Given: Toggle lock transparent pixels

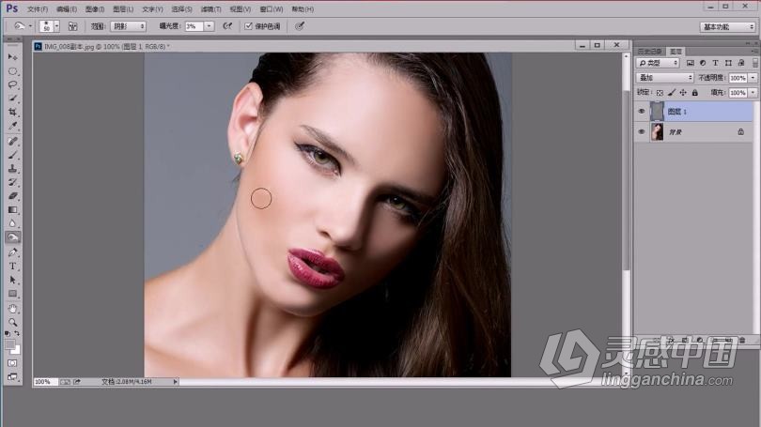Looking at the screenshot, I should pos(660,93).
